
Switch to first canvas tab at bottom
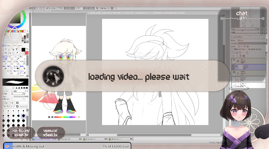pyautogui.click(x=45, y=139)
